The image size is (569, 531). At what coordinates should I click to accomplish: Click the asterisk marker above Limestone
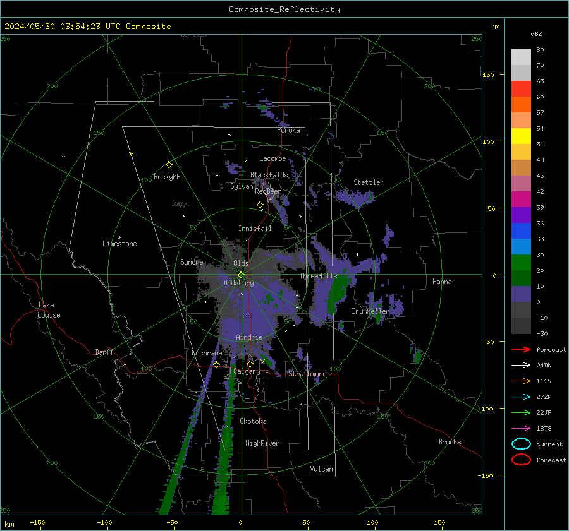click(119, 238)
